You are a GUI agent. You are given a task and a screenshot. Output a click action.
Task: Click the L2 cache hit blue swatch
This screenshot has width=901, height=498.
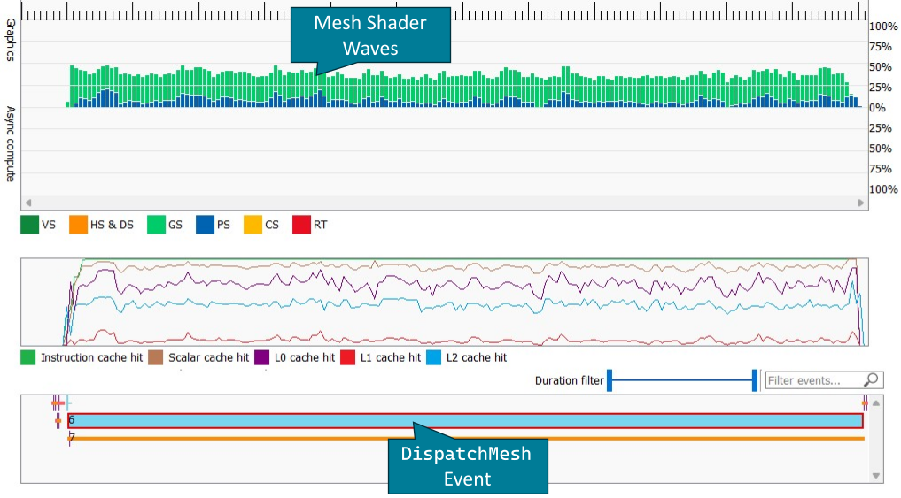[x=434, y=358]
